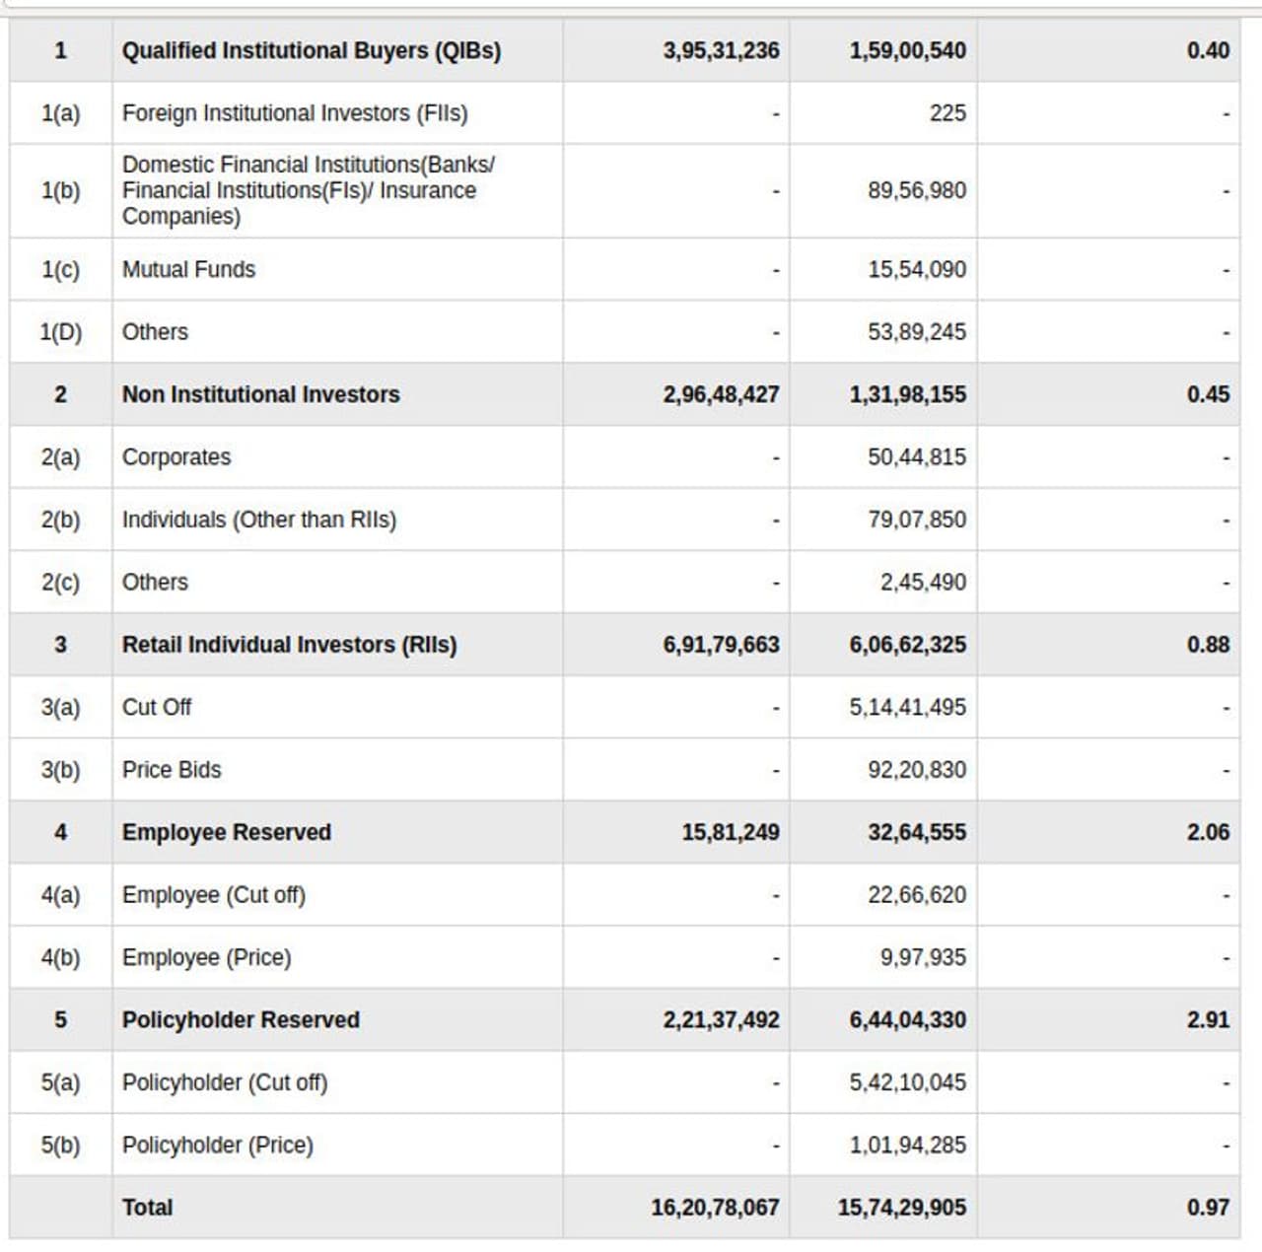1262x1252 pixels.
Task: Click the Domestic Financial Institutions category cell
Action: point(308,190)
